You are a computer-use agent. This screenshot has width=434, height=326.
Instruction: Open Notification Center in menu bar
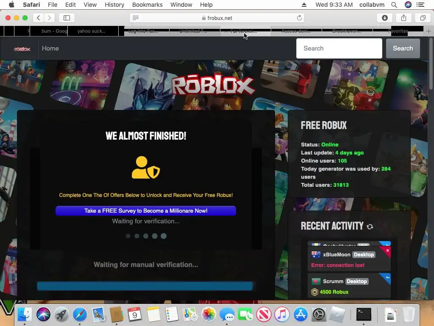(420, 5)
